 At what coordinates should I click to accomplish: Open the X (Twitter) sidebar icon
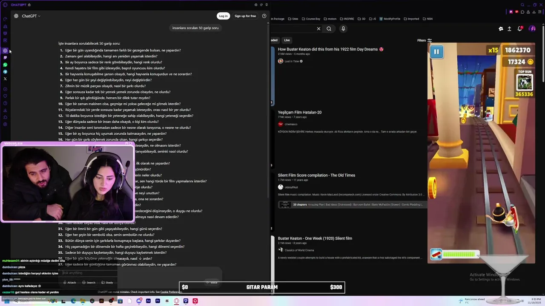click(5, 79)
